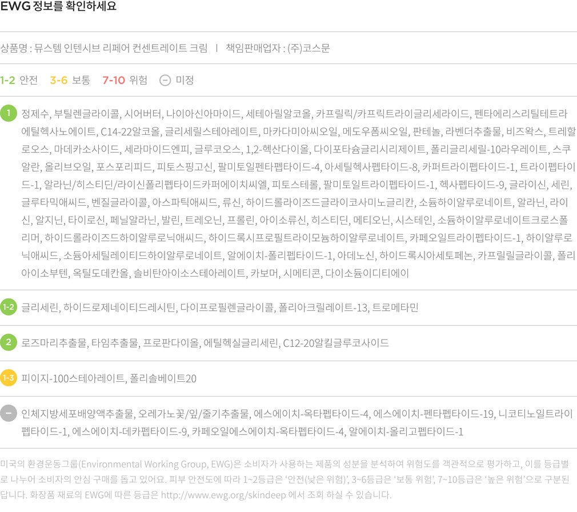Click the yellow 1-3 grade badge
The width and height of the screenshot is (577, 512).
pyautogui.click(x=9, y=378)
